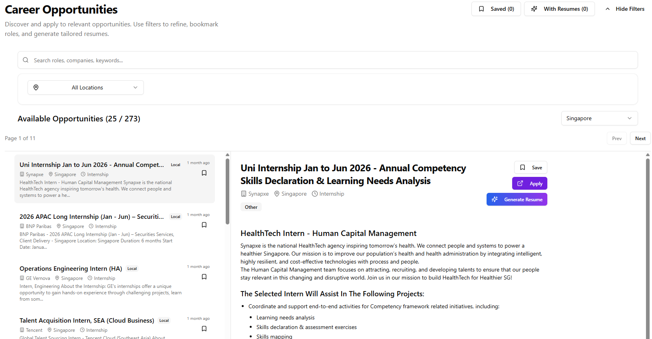Click the Other category tag

[251, 207]
